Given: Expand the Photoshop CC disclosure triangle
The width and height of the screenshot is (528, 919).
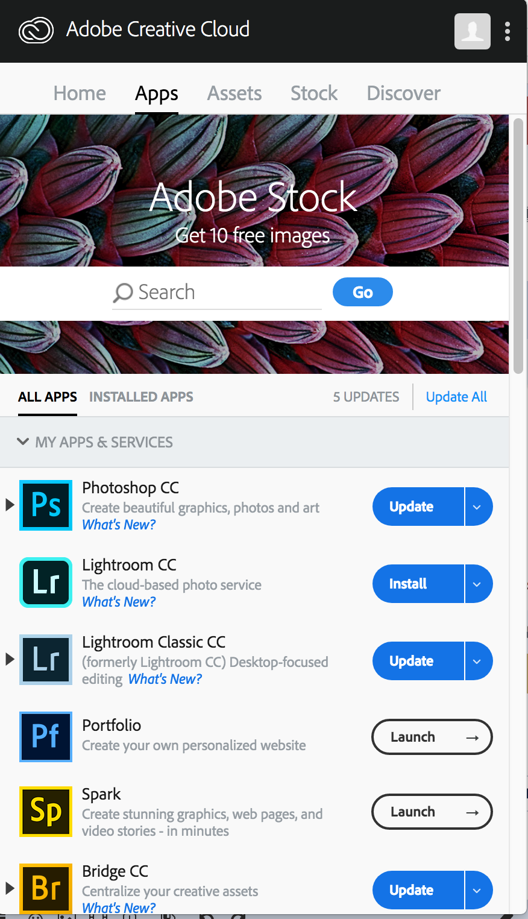Looking at the screenshot, I should (10, 505).
